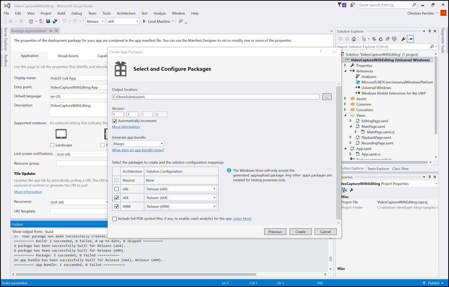Image resolution: width=449 pixels, height=287 pixels.
Task: Toggle the Automatically increment checkbox
Action: 115,121
